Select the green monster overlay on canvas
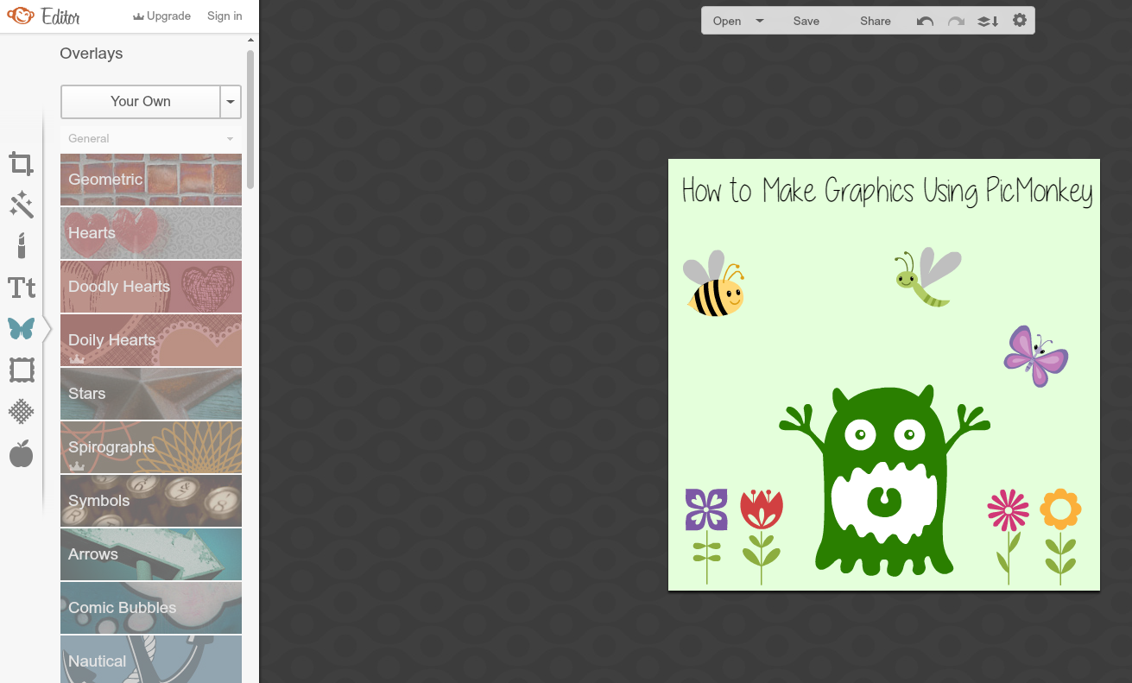The image size is (1132, 683). [884, 481]
